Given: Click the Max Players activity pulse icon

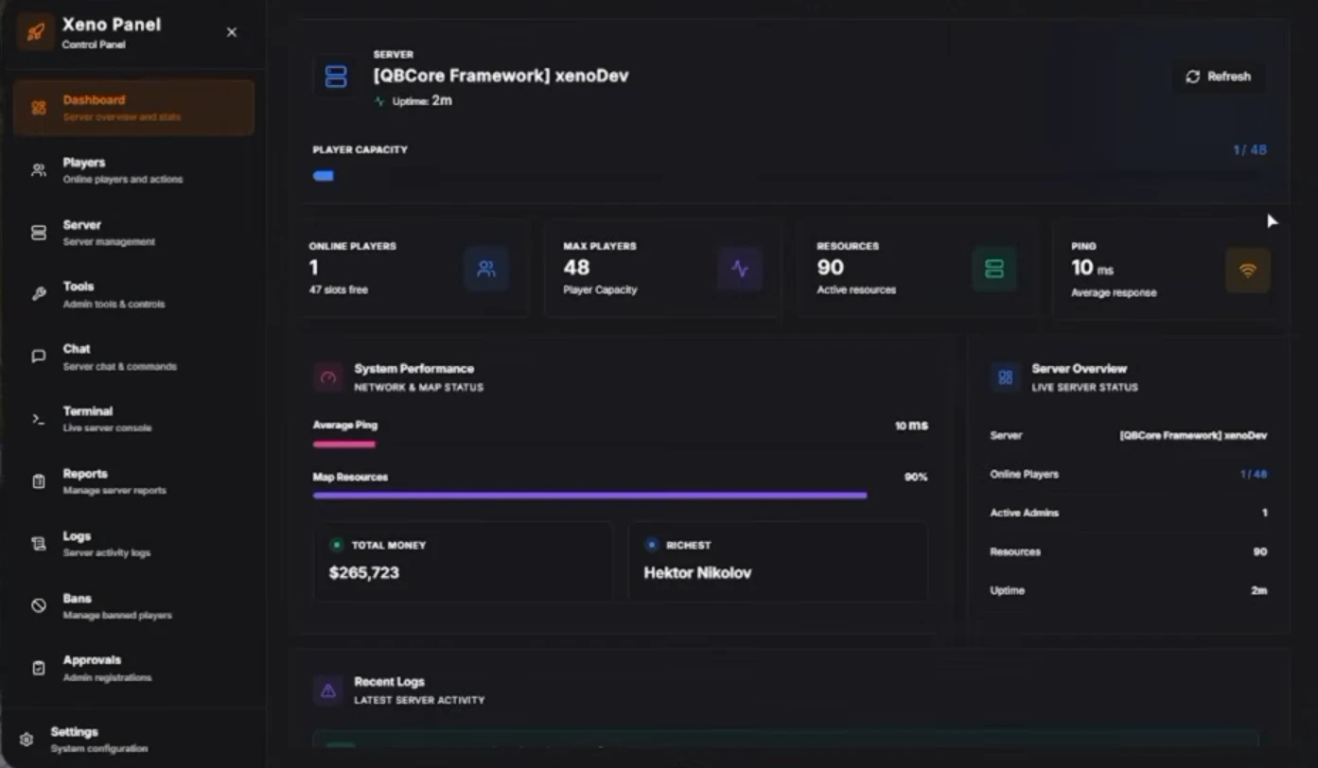Looking at the screenshot, I should [740, 269].
